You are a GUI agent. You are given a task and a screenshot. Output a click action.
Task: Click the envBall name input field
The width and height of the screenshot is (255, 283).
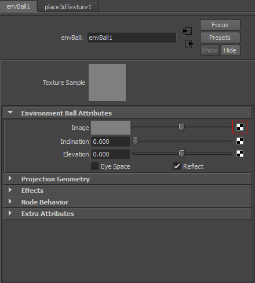(132, 38)
